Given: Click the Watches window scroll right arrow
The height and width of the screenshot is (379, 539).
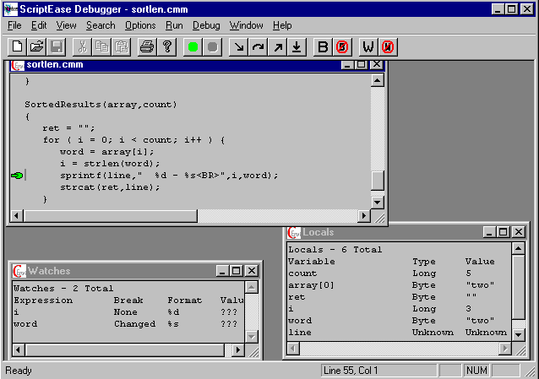Looking at the screenshot, I should (x=238, y=350).
